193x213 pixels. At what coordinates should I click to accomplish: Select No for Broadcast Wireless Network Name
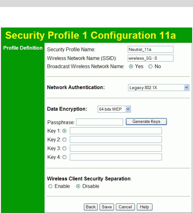click(x=150, y=67)
